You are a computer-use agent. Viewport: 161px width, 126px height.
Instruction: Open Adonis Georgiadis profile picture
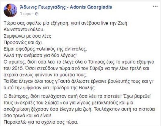point(10,10)
